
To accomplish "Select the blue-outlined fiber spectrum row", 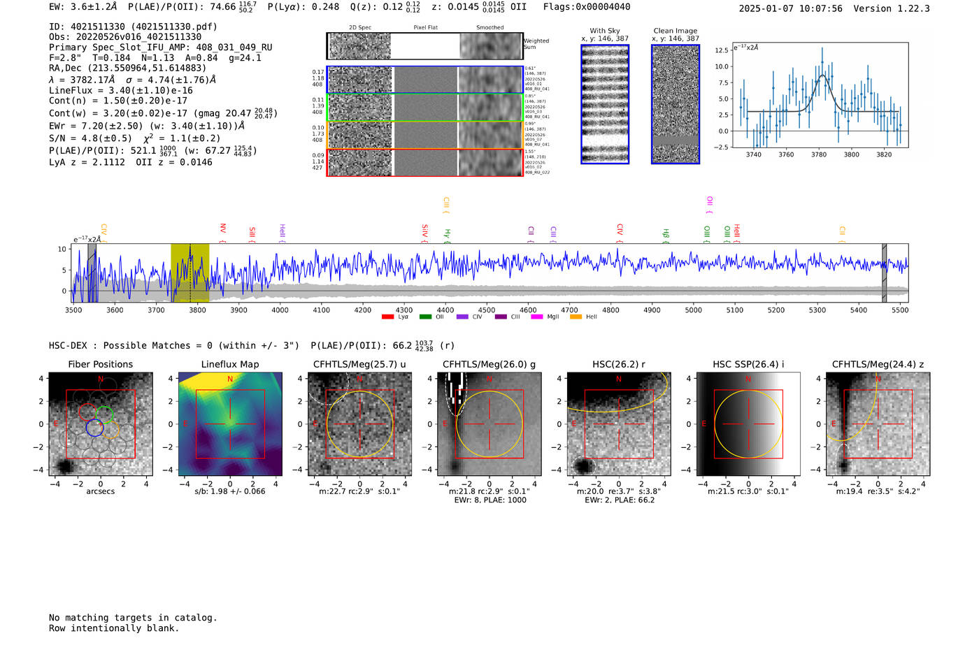I will (x=424, y=80).
